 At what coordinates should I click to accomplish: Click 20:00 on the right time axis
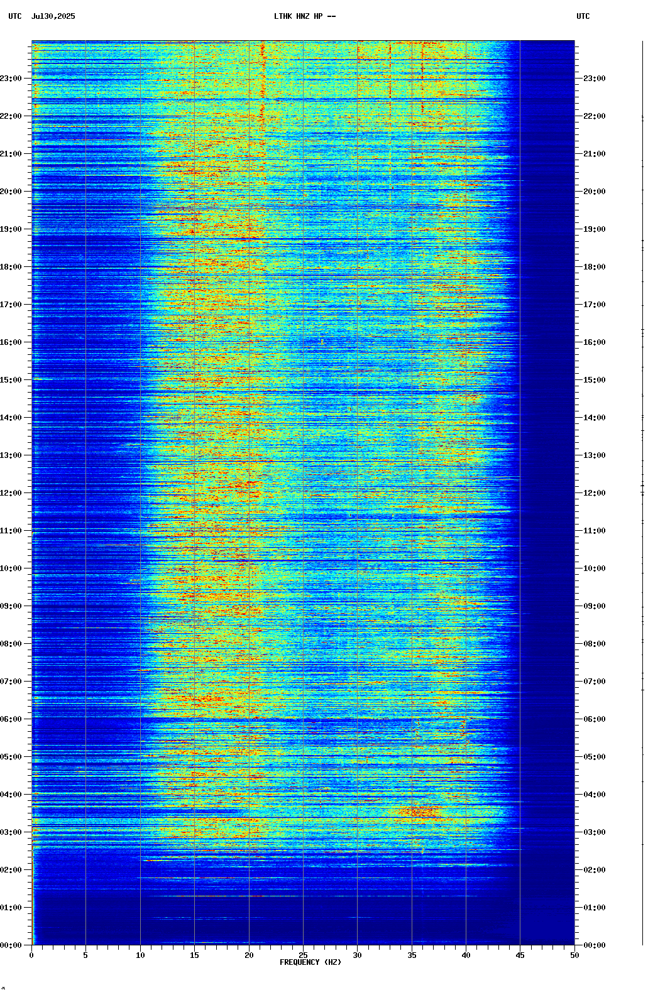595,192
